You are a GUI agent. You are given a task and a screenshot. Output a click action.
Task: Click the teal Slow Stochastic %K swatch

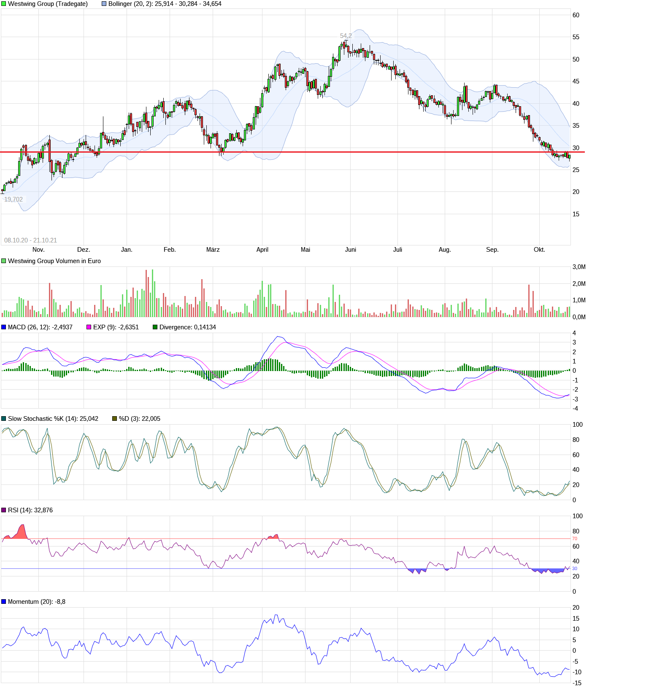click(4, 419)
